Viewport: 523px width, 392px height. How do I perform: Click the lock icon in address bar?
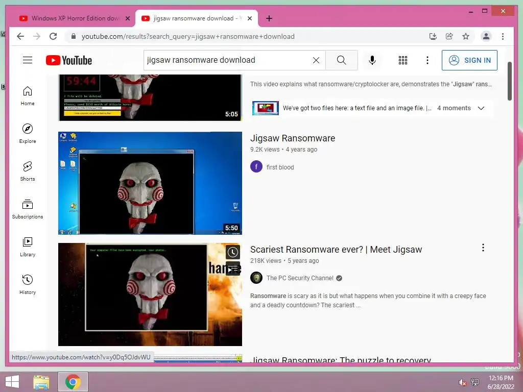tap(74, 36)
